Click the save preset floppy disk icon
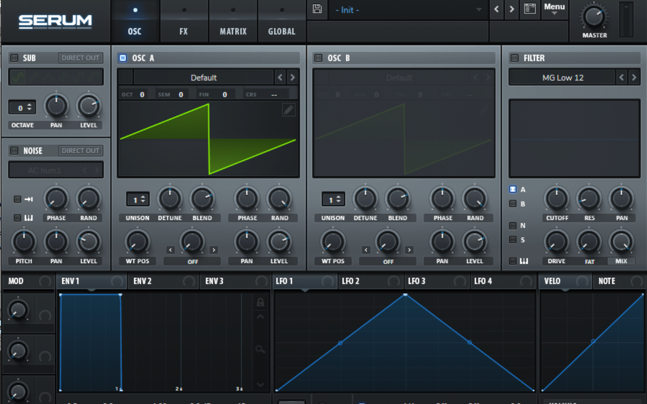Screen dimensions: 647x404 click(317, 9)
